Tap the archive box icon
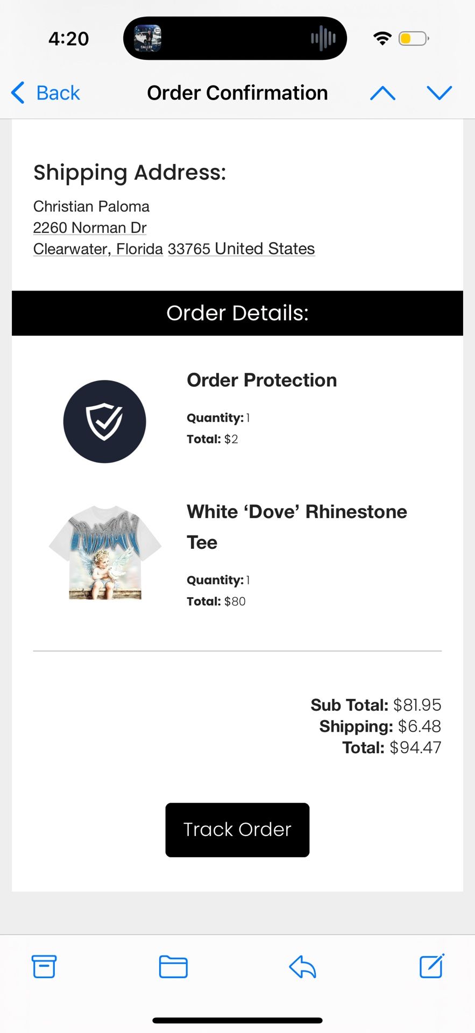Viewport: 475px width, 1033px height. pos(44,966)
